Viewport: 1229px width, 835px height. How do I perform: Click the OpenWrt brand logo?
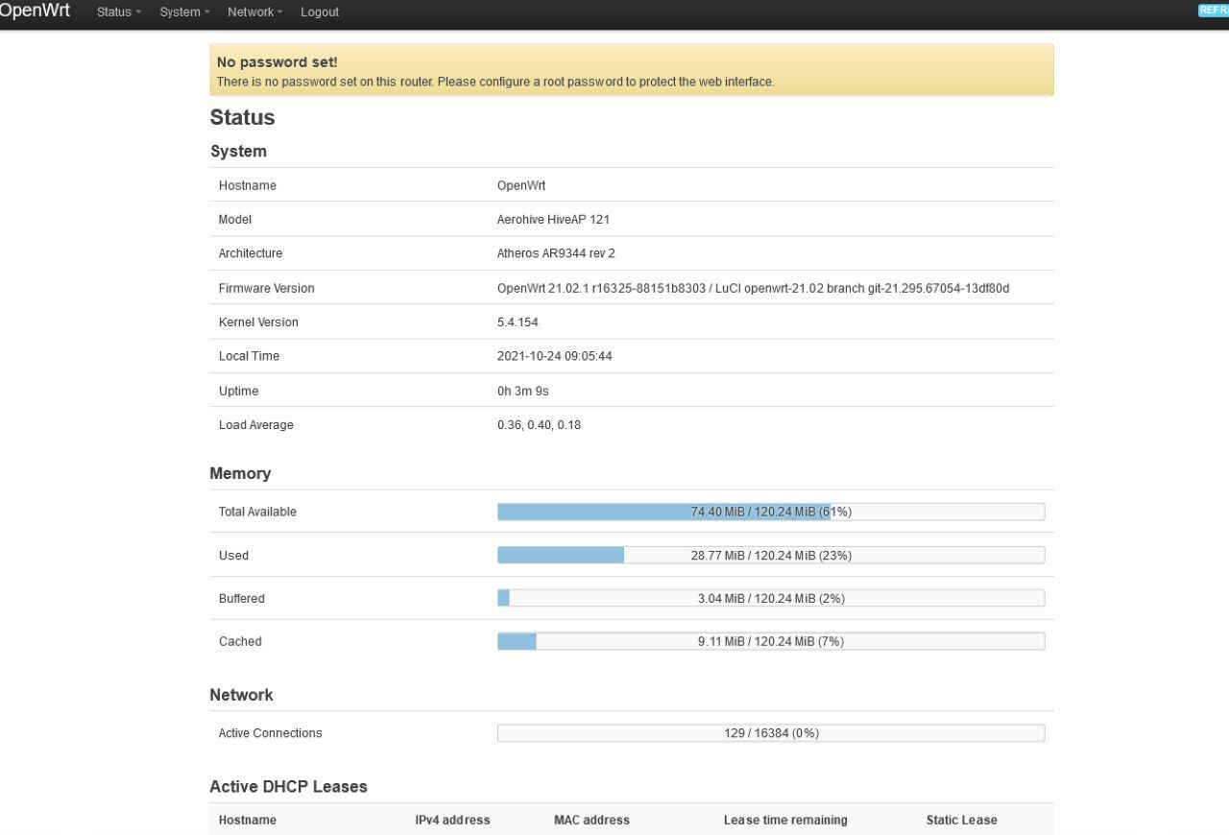[x=36, y=11]
